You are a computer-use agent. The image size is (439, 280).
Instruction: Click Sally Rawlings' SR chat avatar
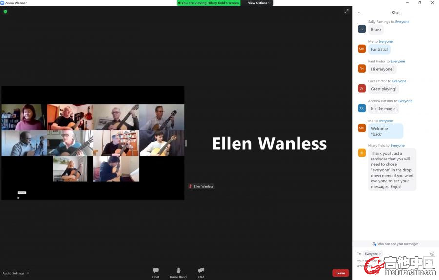(x=361, y=29)
